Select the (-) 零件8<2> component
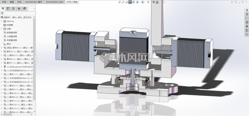This screenshot has width=249, height=116. tap(18, 97)
